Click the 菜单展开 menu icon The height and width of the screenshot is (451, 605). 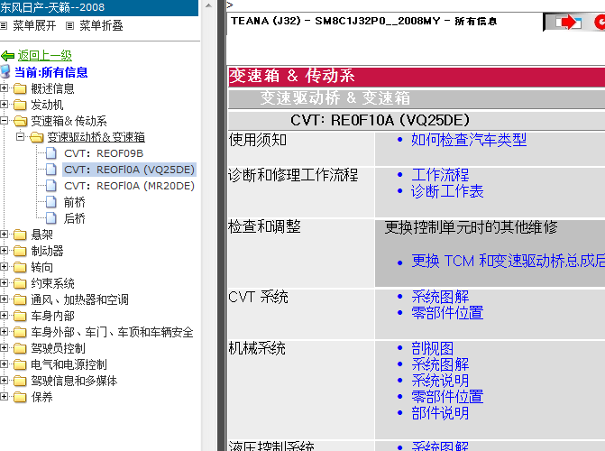pyautogui.click(x=4, y=26)
